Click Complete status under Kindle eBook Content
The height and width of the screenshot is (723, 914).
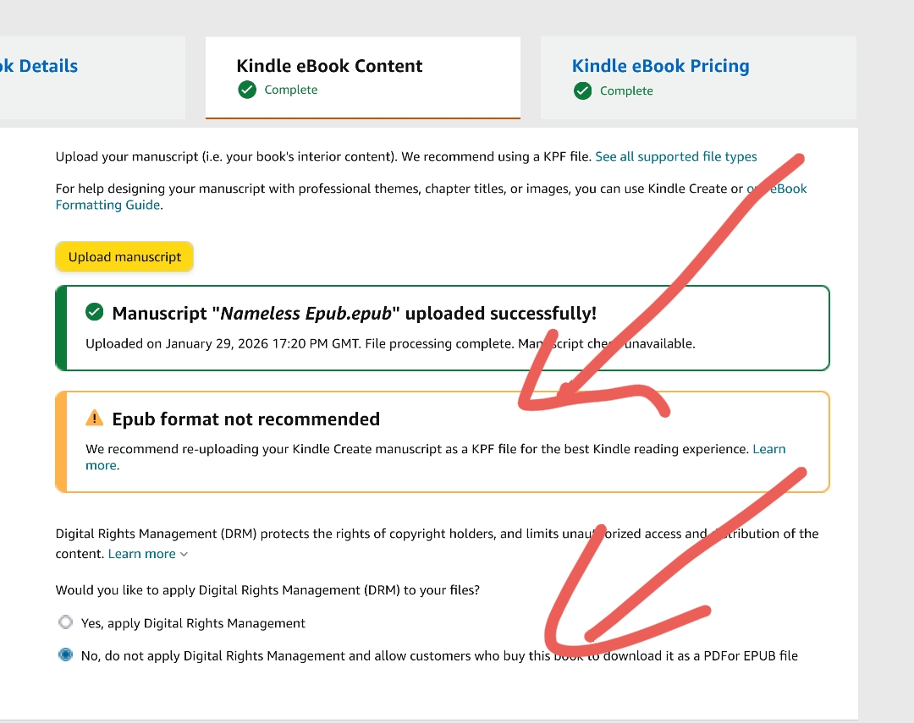point(290,90)
